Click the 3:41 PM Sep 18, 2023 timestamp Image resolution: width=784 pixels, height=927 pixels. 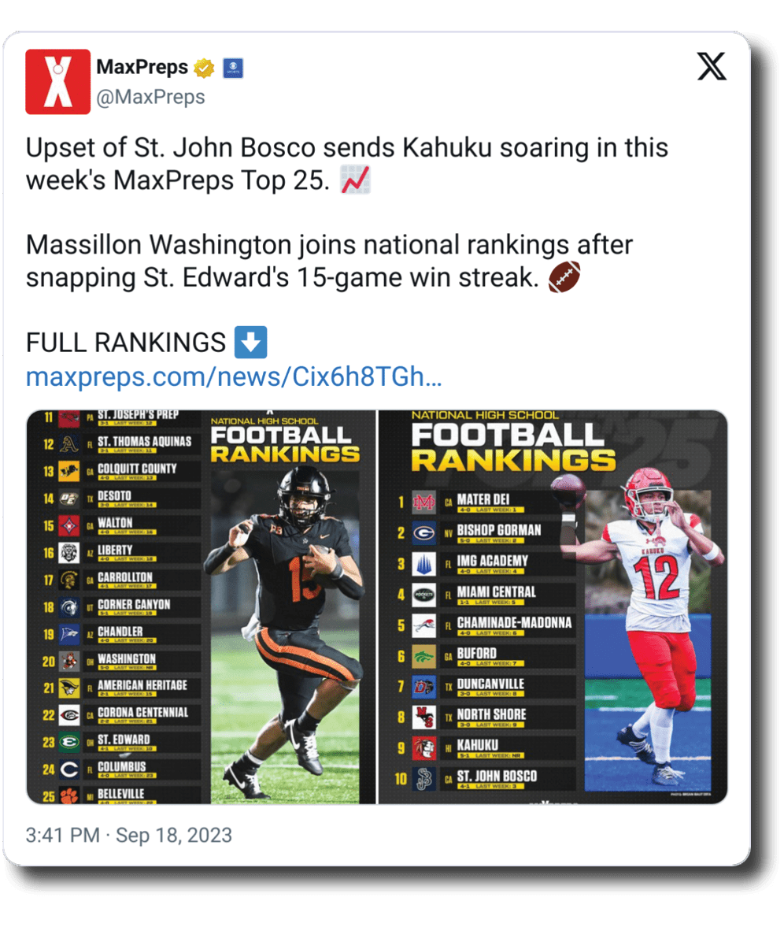(129, 835)
